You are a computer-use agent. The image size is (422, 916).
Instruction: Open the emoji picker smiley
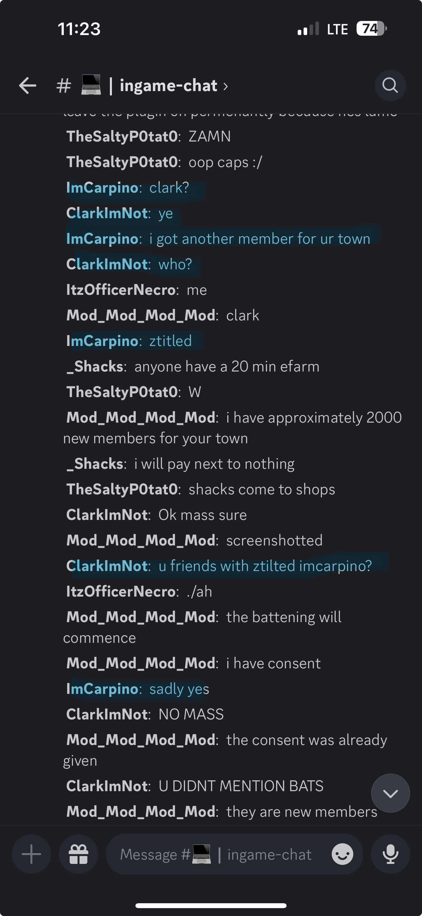point(342,854)
